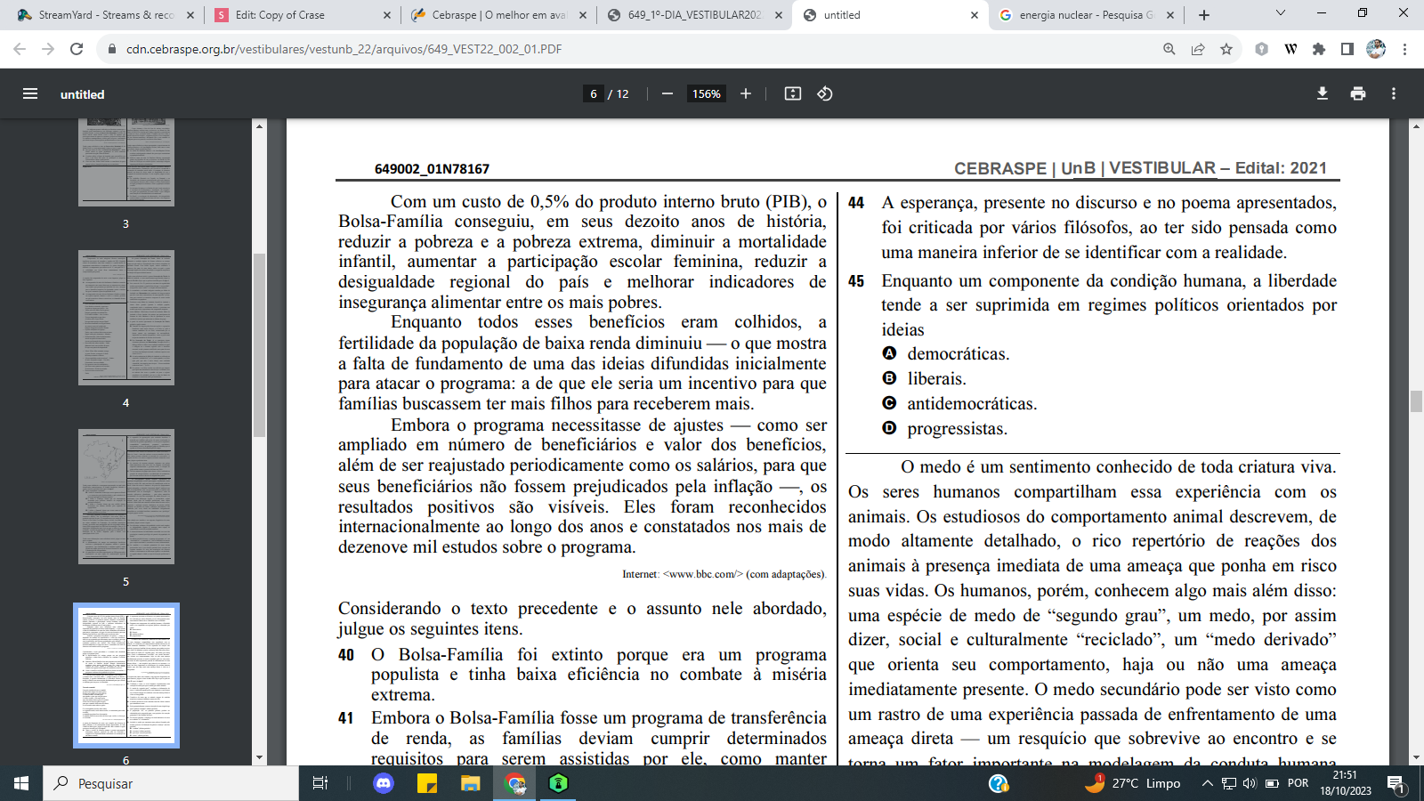
Task: Open the green hexagon app on taskbar
Action: [558, 783]
